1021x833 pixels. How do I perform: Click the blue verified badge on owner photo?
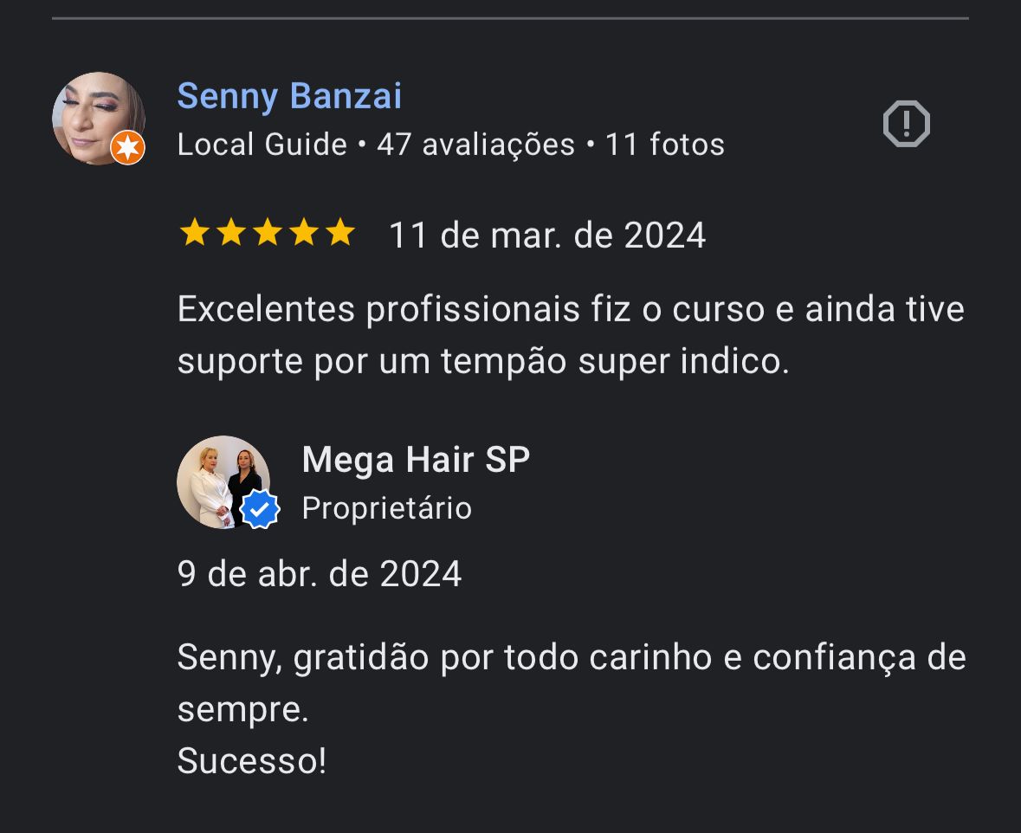coord(259,510)
